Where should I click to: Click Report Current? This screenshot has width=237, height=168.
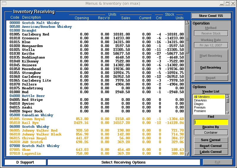tap(211, 146)
